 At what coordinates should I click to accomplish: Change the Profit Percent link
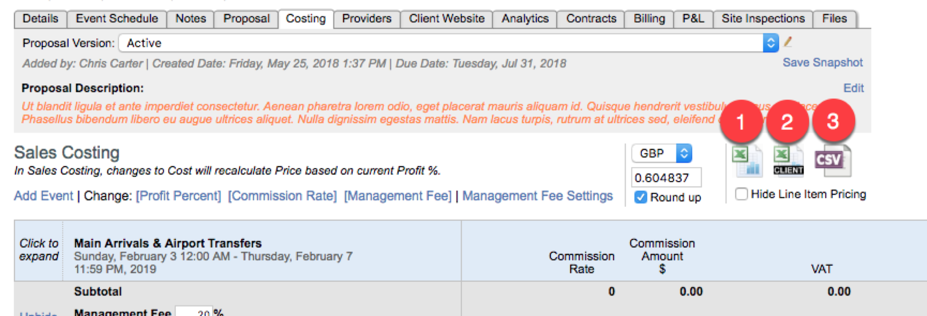coord(179,196)
